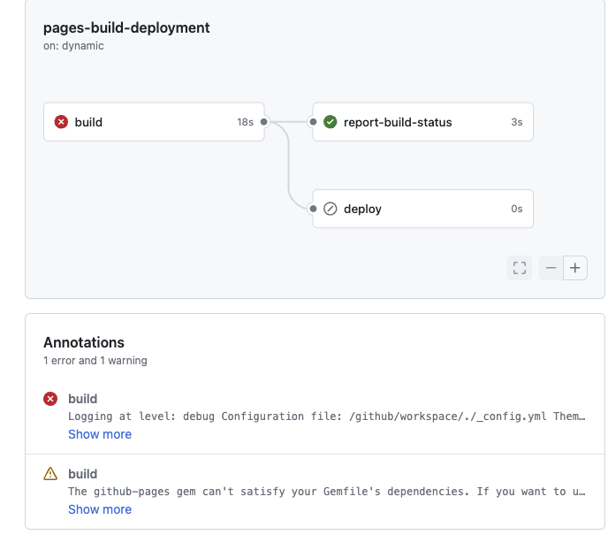
Task: Click the red failed icon on build job
Action: 61,122
